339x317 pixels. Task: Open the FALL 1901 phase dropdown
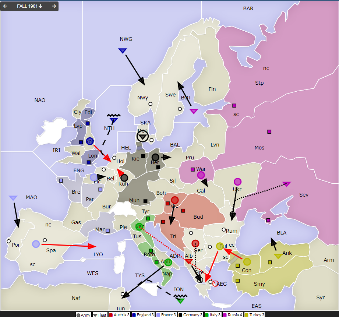[29, 6]
